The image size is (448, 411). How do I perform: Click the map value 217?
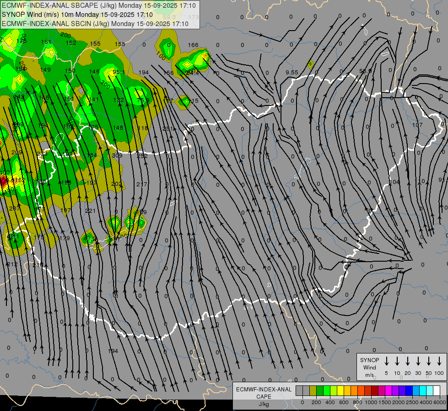(142, 184)
